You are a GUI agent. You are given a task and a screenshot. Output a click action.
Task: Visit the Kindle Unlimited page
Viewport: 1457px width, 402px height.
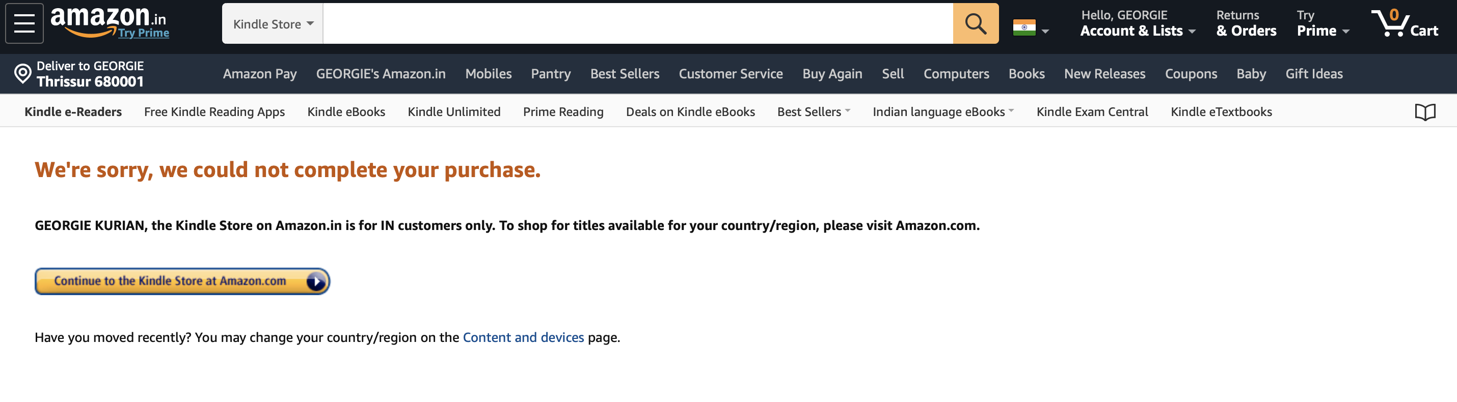tap(453, 111)
